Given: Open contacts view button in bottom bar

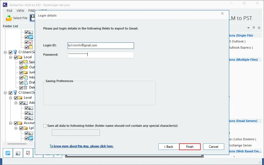Looking at the screenshot, I should pyautogui.click(x=18, y=153).
